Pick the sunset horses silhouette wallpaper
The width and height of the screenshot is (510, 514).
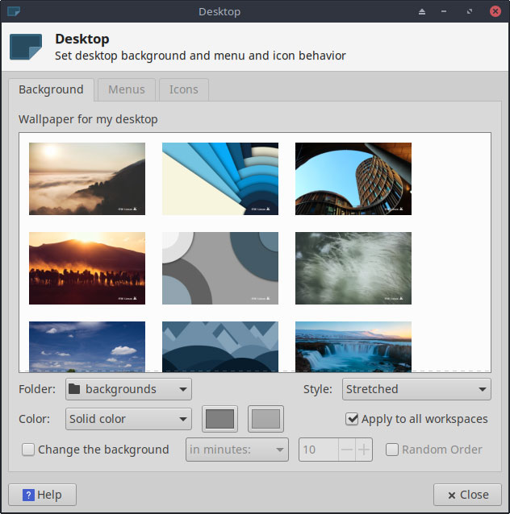click(87, 268)
